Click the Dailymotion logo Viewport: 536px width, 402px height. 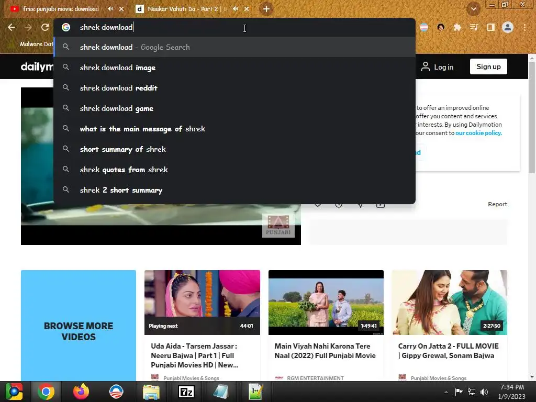(x=37, y=66)
